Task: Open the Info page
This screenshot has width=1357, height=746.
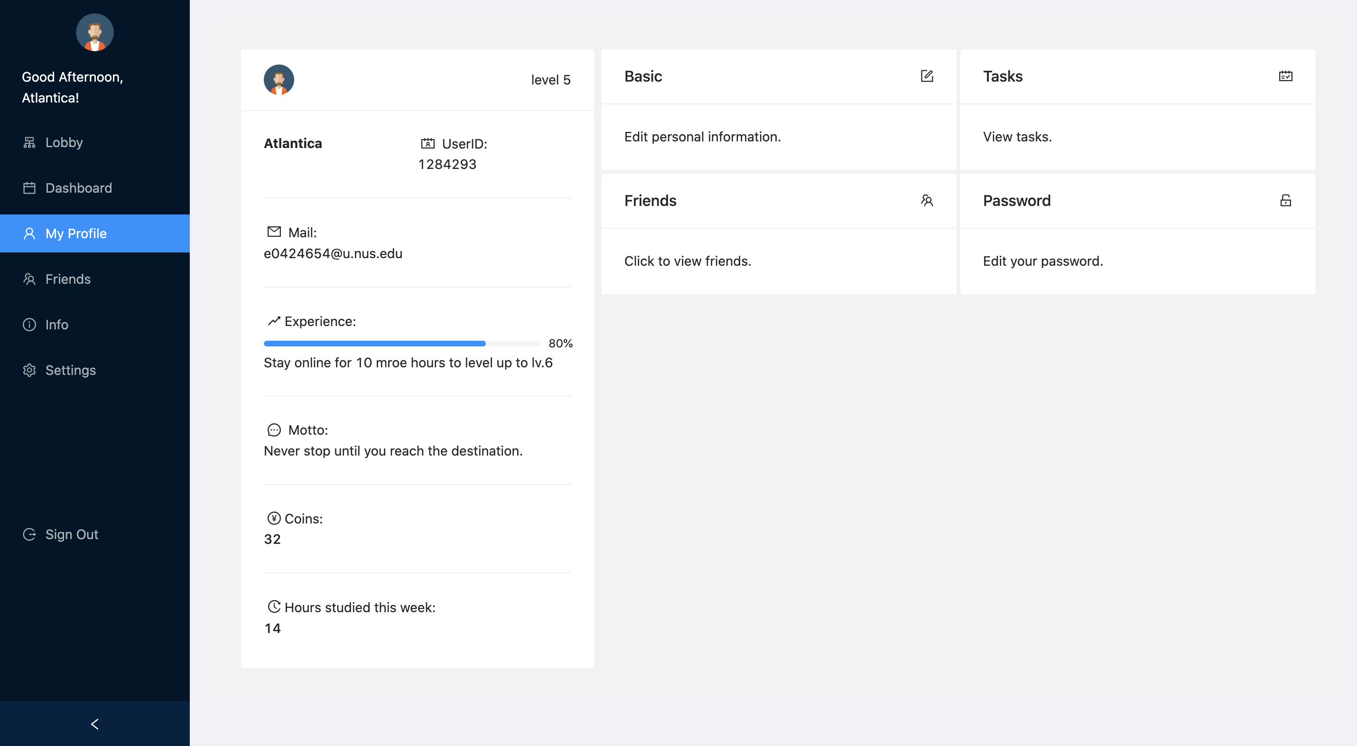Action: pos(56,325)
